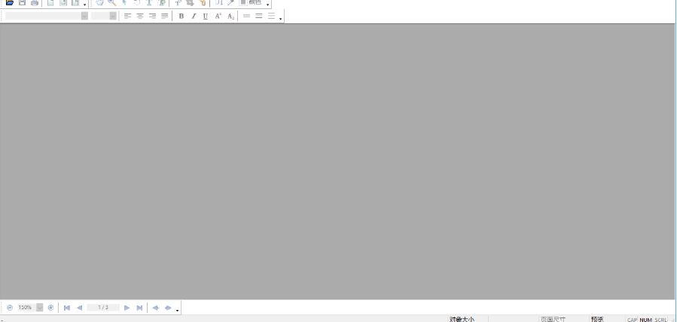
Task: Choose the arrow selection tool
Action: click(125, 2)
